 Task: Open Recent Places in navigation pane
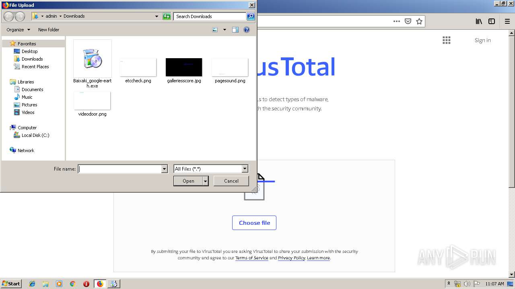[x=35, y=67]
